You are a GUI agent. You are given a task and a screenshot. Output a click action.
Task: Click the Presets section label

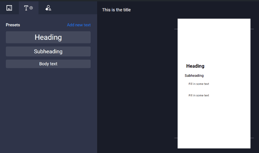[x=13, y=25]
